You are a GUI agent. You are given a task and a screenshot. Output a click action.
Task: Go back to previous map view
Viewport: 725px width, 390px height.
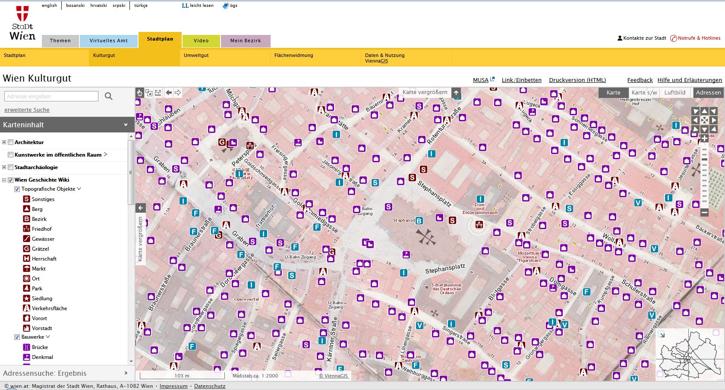(x=169, y=92)
